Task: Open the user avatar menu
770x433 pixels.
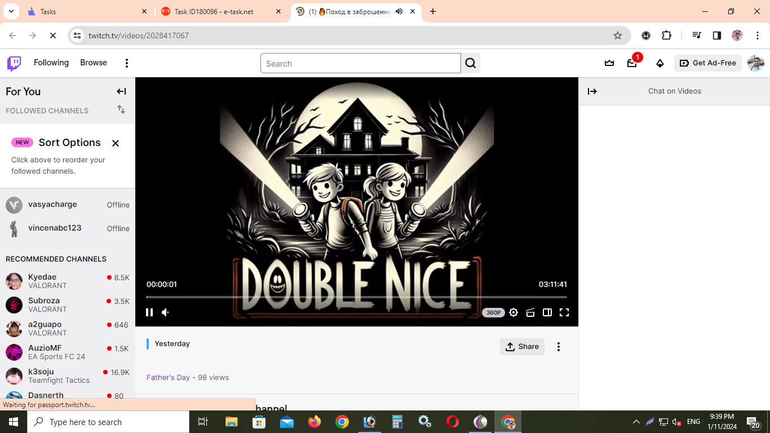Action: pos(756,63)
